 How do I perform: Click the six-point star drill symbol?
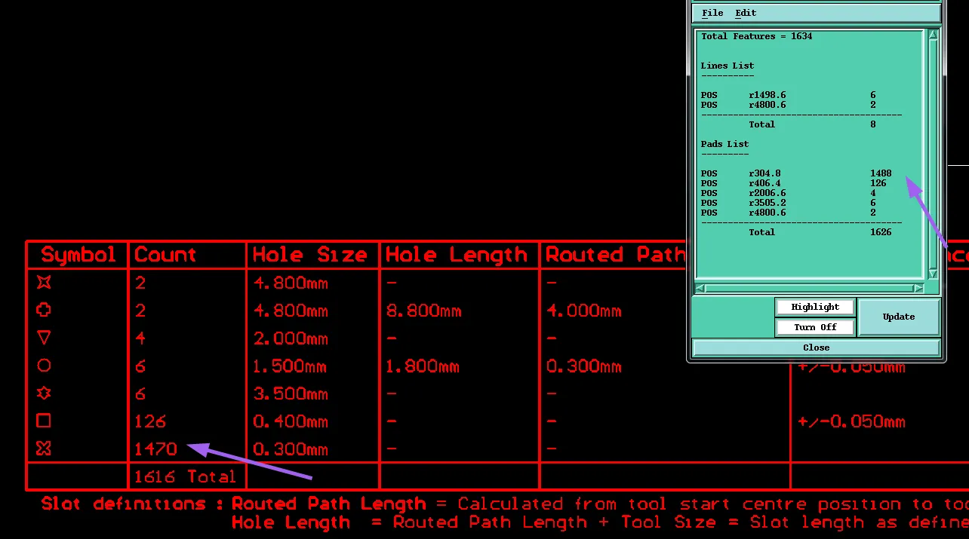click(x=44, y=393)
